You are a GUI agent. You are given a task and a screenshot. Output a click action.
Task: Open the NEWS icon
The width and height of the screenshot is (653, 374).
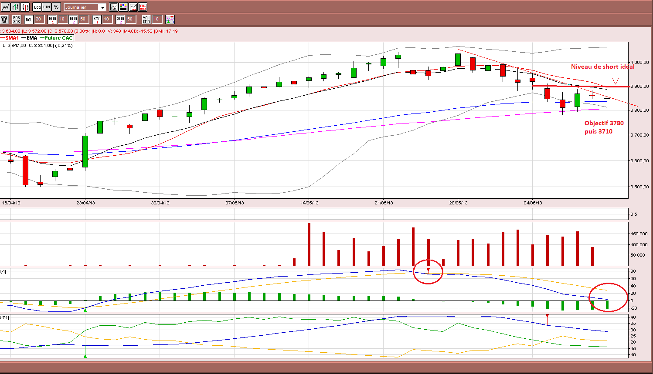[143, 7]
